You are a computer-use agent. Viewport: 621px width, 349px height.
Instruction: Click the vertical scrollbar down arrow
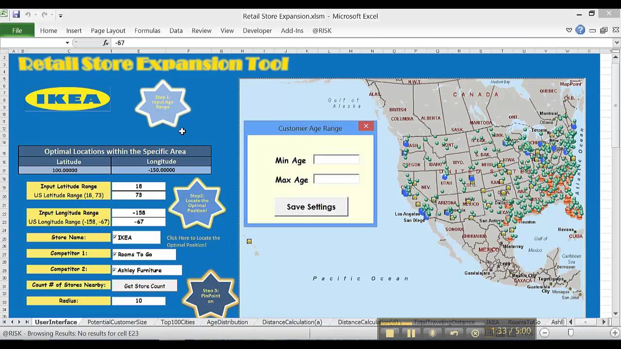[616, 314]
